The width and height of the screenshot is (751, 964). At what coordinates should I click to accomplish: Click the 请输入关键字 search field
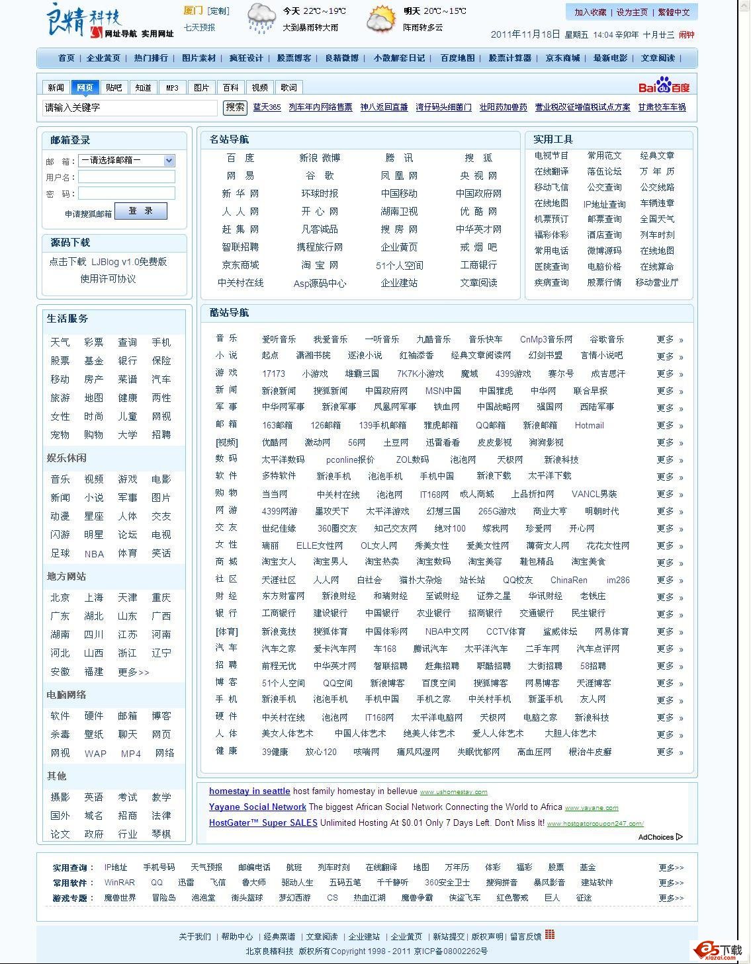tap(130, 107)
